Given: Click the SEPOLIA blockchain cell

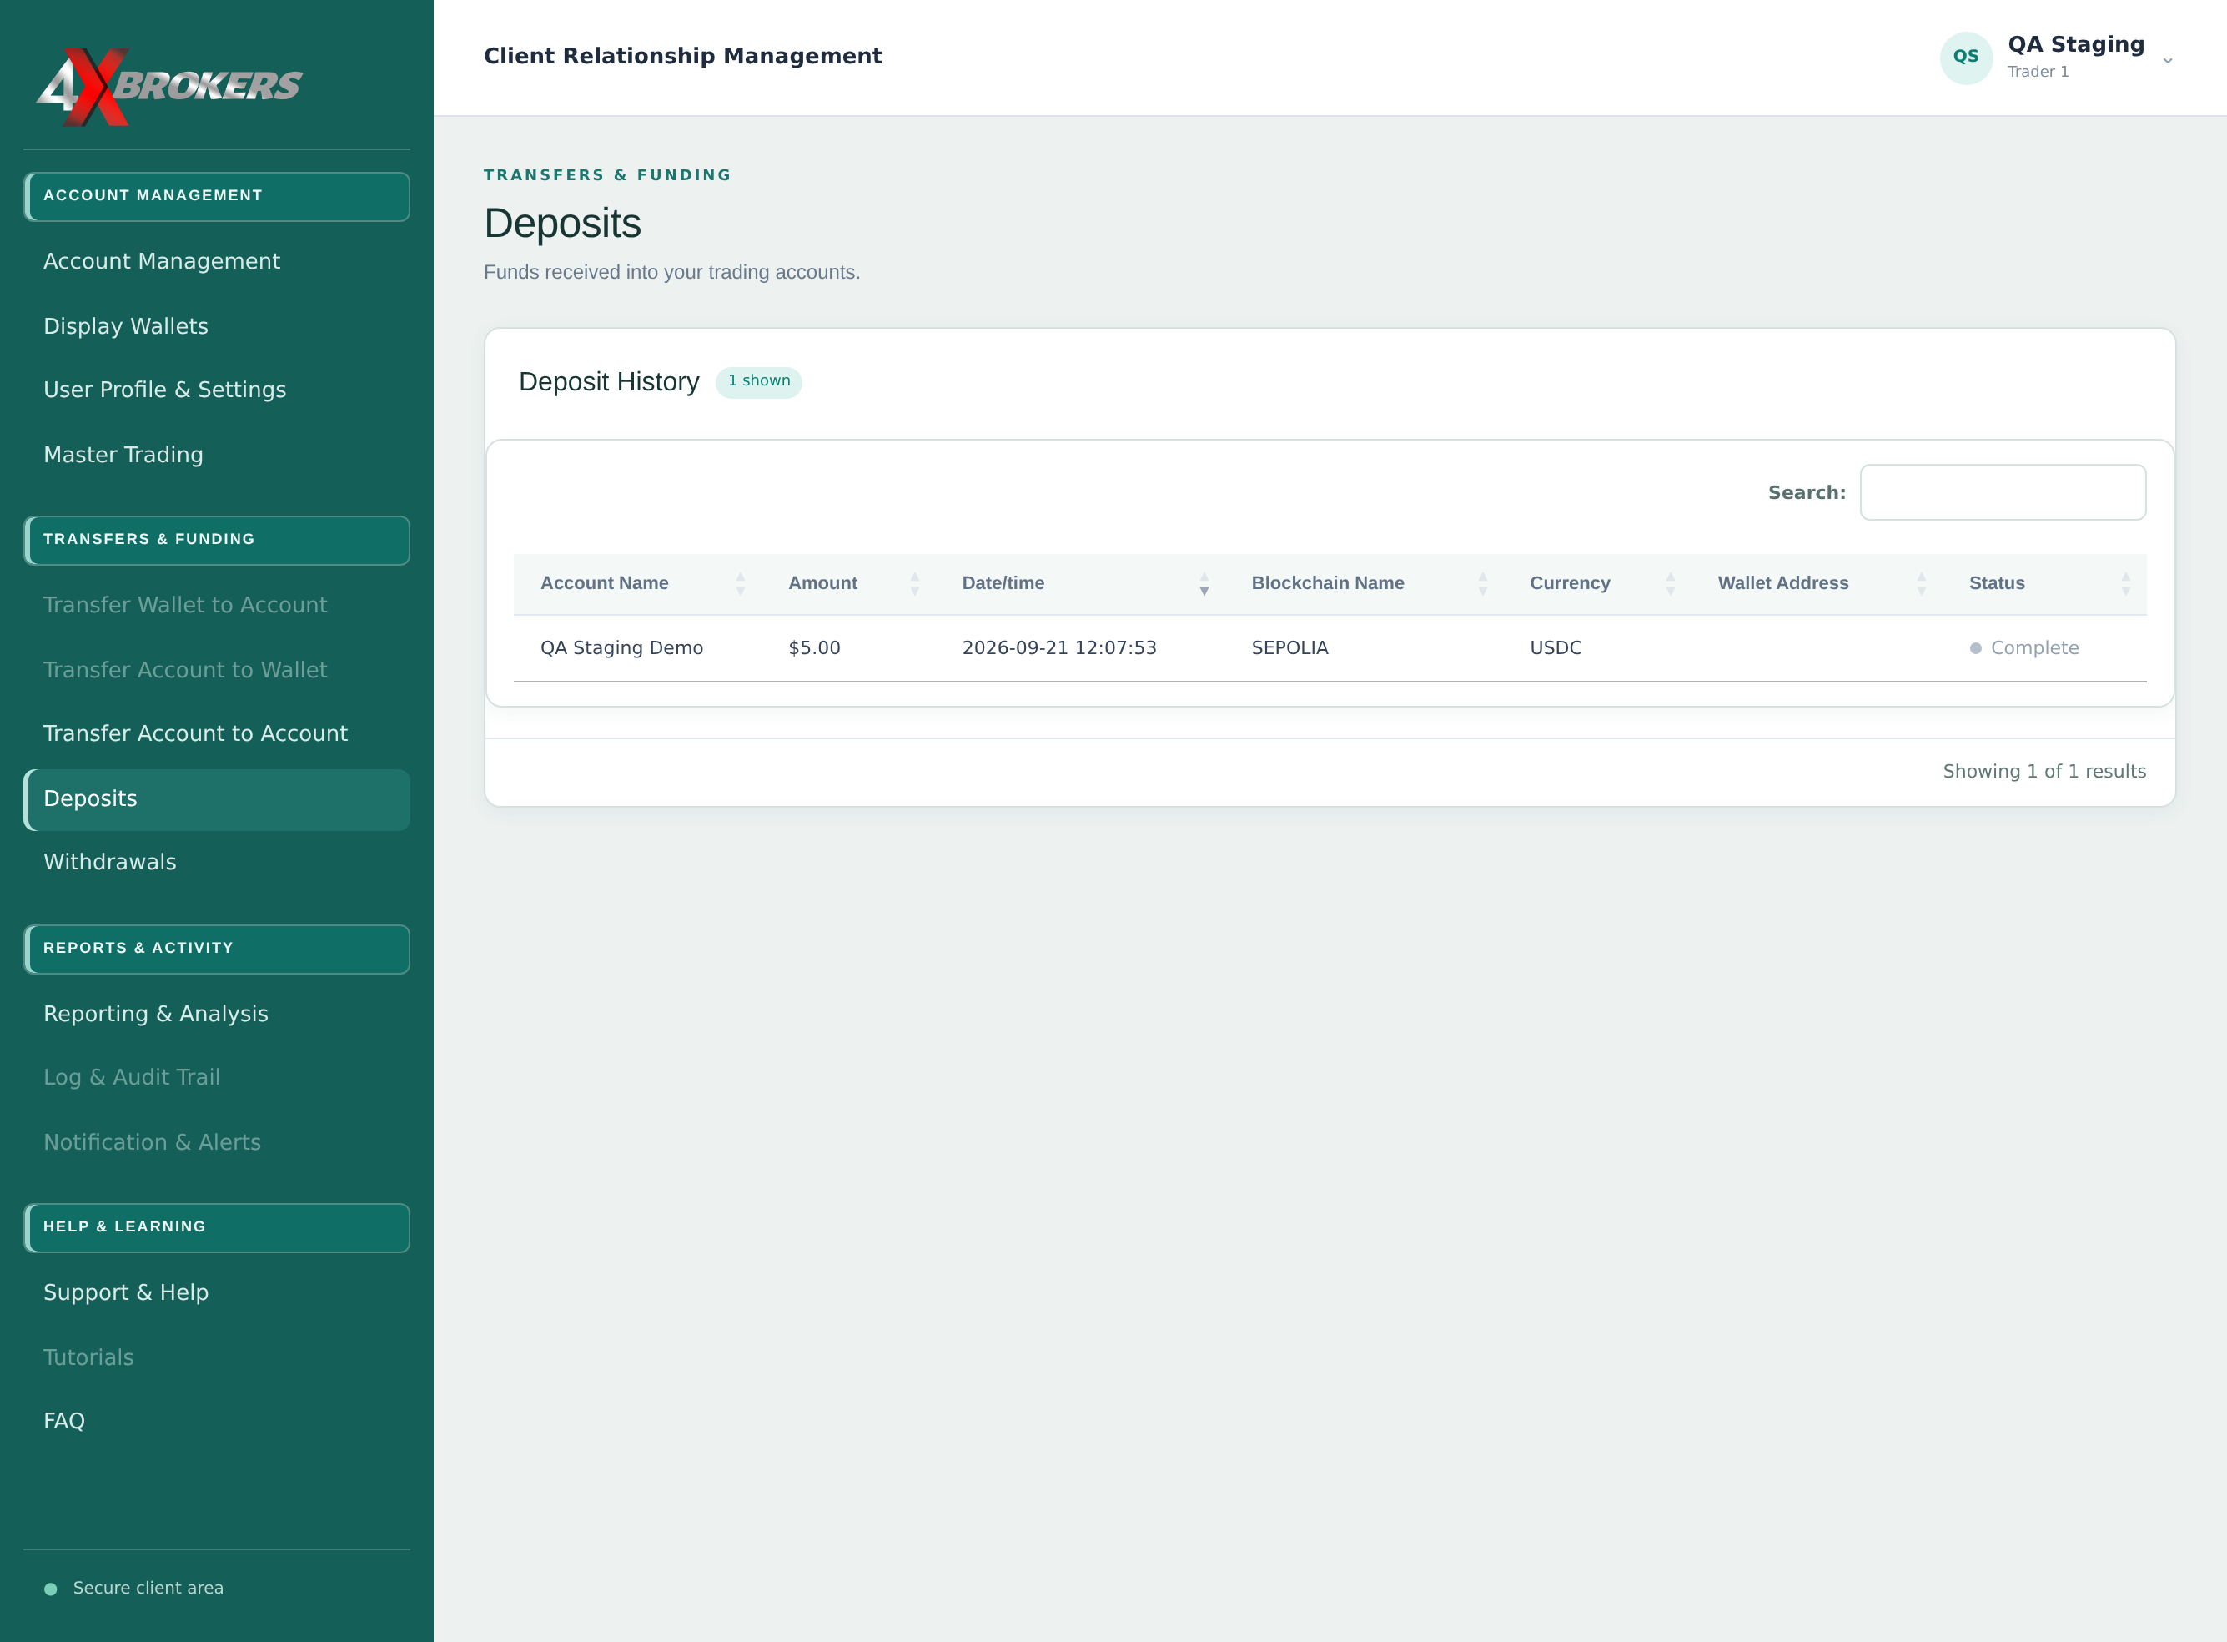Looking at the screenshot, I should point(1289,648).
